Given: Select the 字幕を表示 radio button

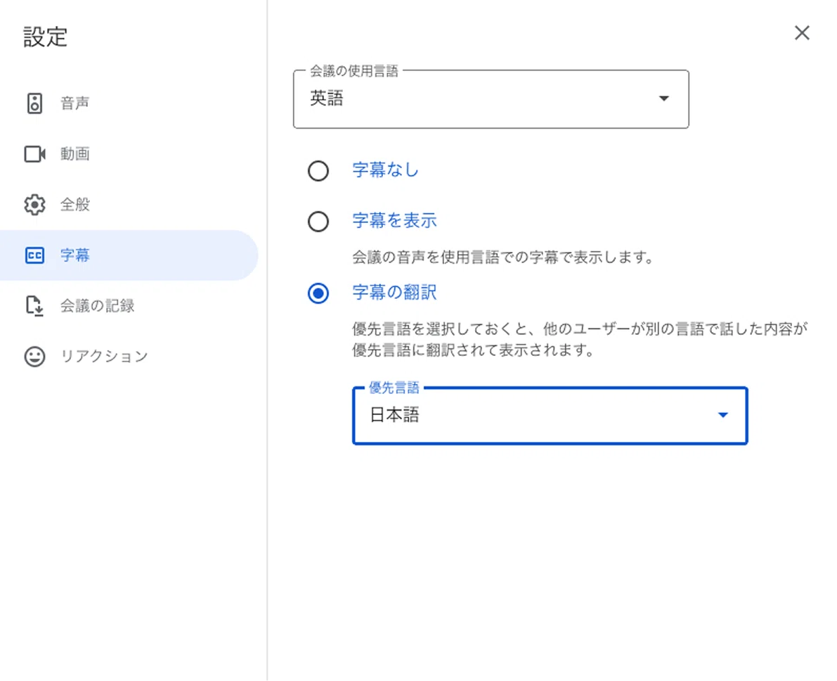Looking at the screenshot, I should tap(318, 222).
